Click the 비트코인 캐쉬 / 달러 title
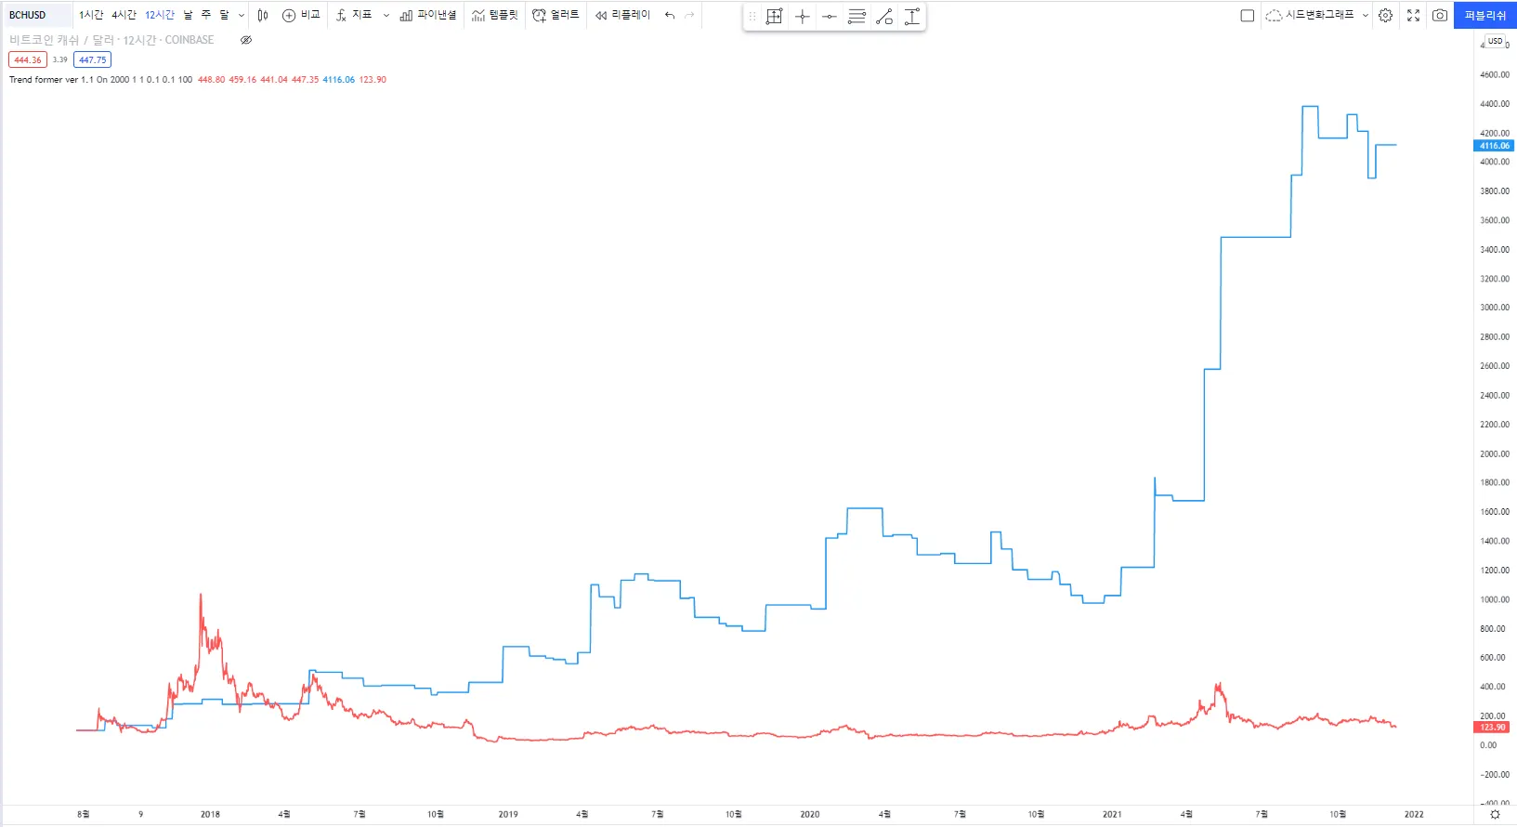The width and height of the screenshot is (1517, 827). point(61,40)
